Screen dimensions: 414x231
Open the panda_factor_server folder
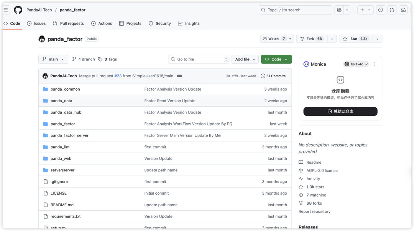tap(69, 135)
